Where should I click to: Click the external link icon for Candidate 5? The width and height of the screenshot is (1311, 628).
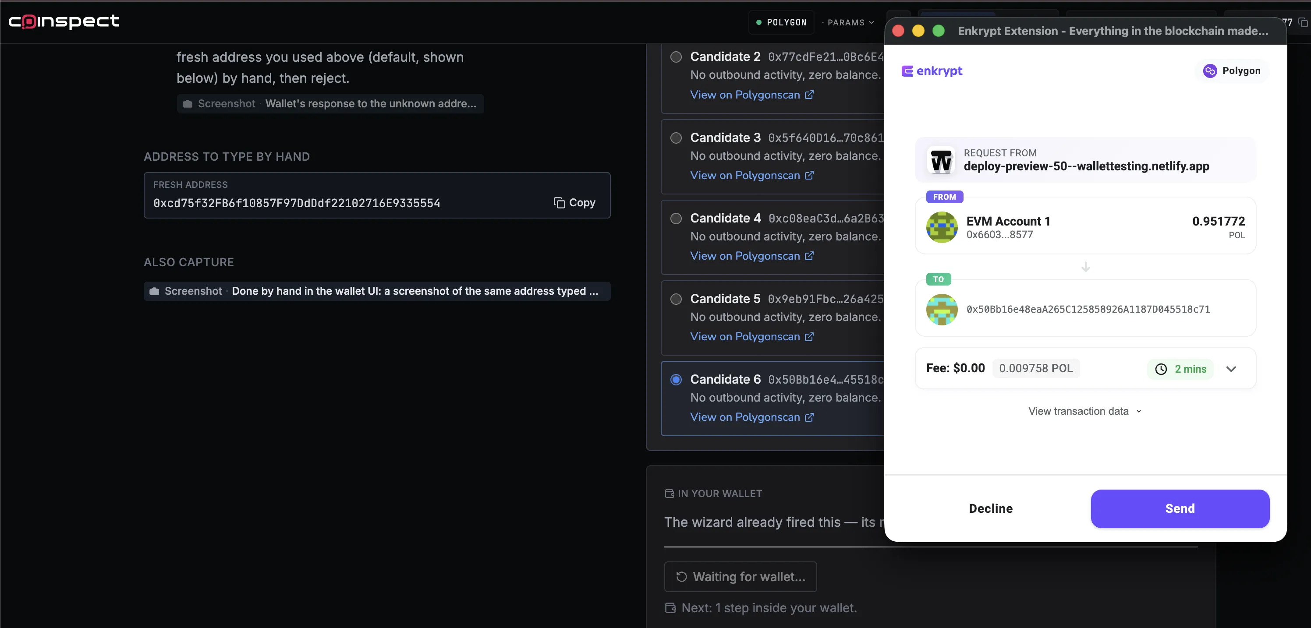[809, 337]
